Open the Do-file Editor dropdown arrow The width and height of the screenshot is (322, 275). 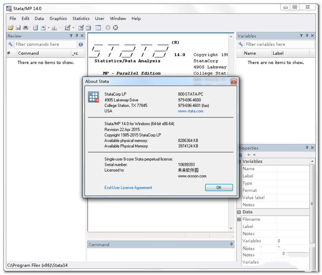coord(73,27)
